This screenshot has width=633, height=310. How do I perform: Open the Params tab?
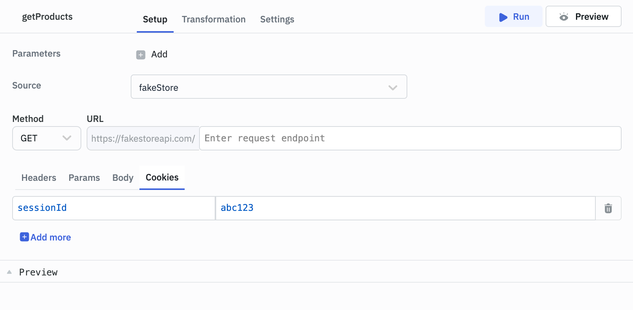pos(84,178)
